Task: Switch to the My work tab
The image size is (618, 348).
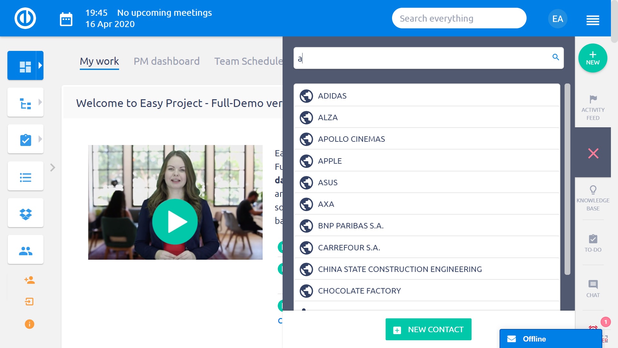Action: tap(99, 61)
